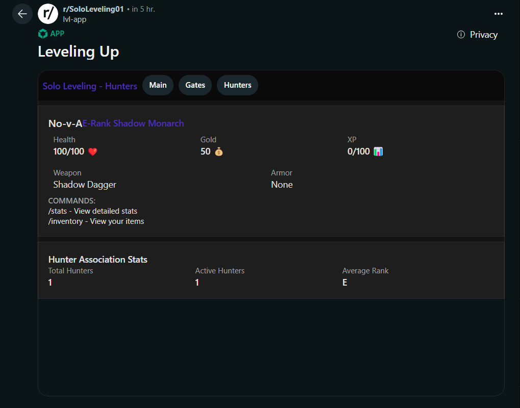Click the Total Hunters label
The image size is (520, 408).
point(70,271)
